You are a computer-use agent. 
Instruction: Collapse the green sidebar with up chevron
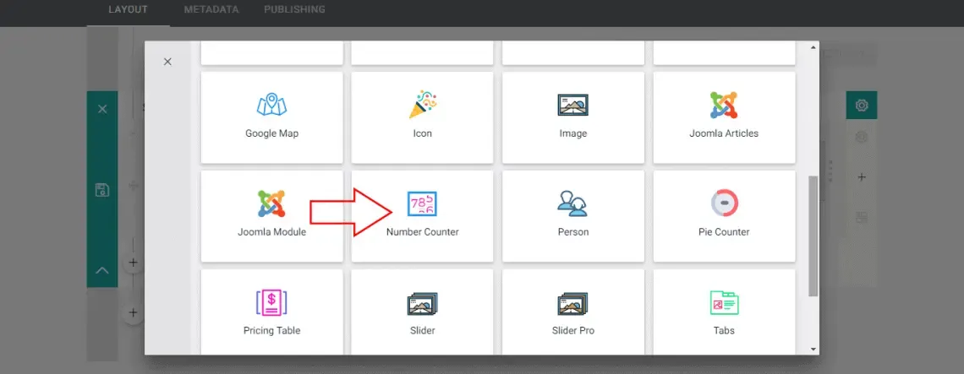[102, 270]
